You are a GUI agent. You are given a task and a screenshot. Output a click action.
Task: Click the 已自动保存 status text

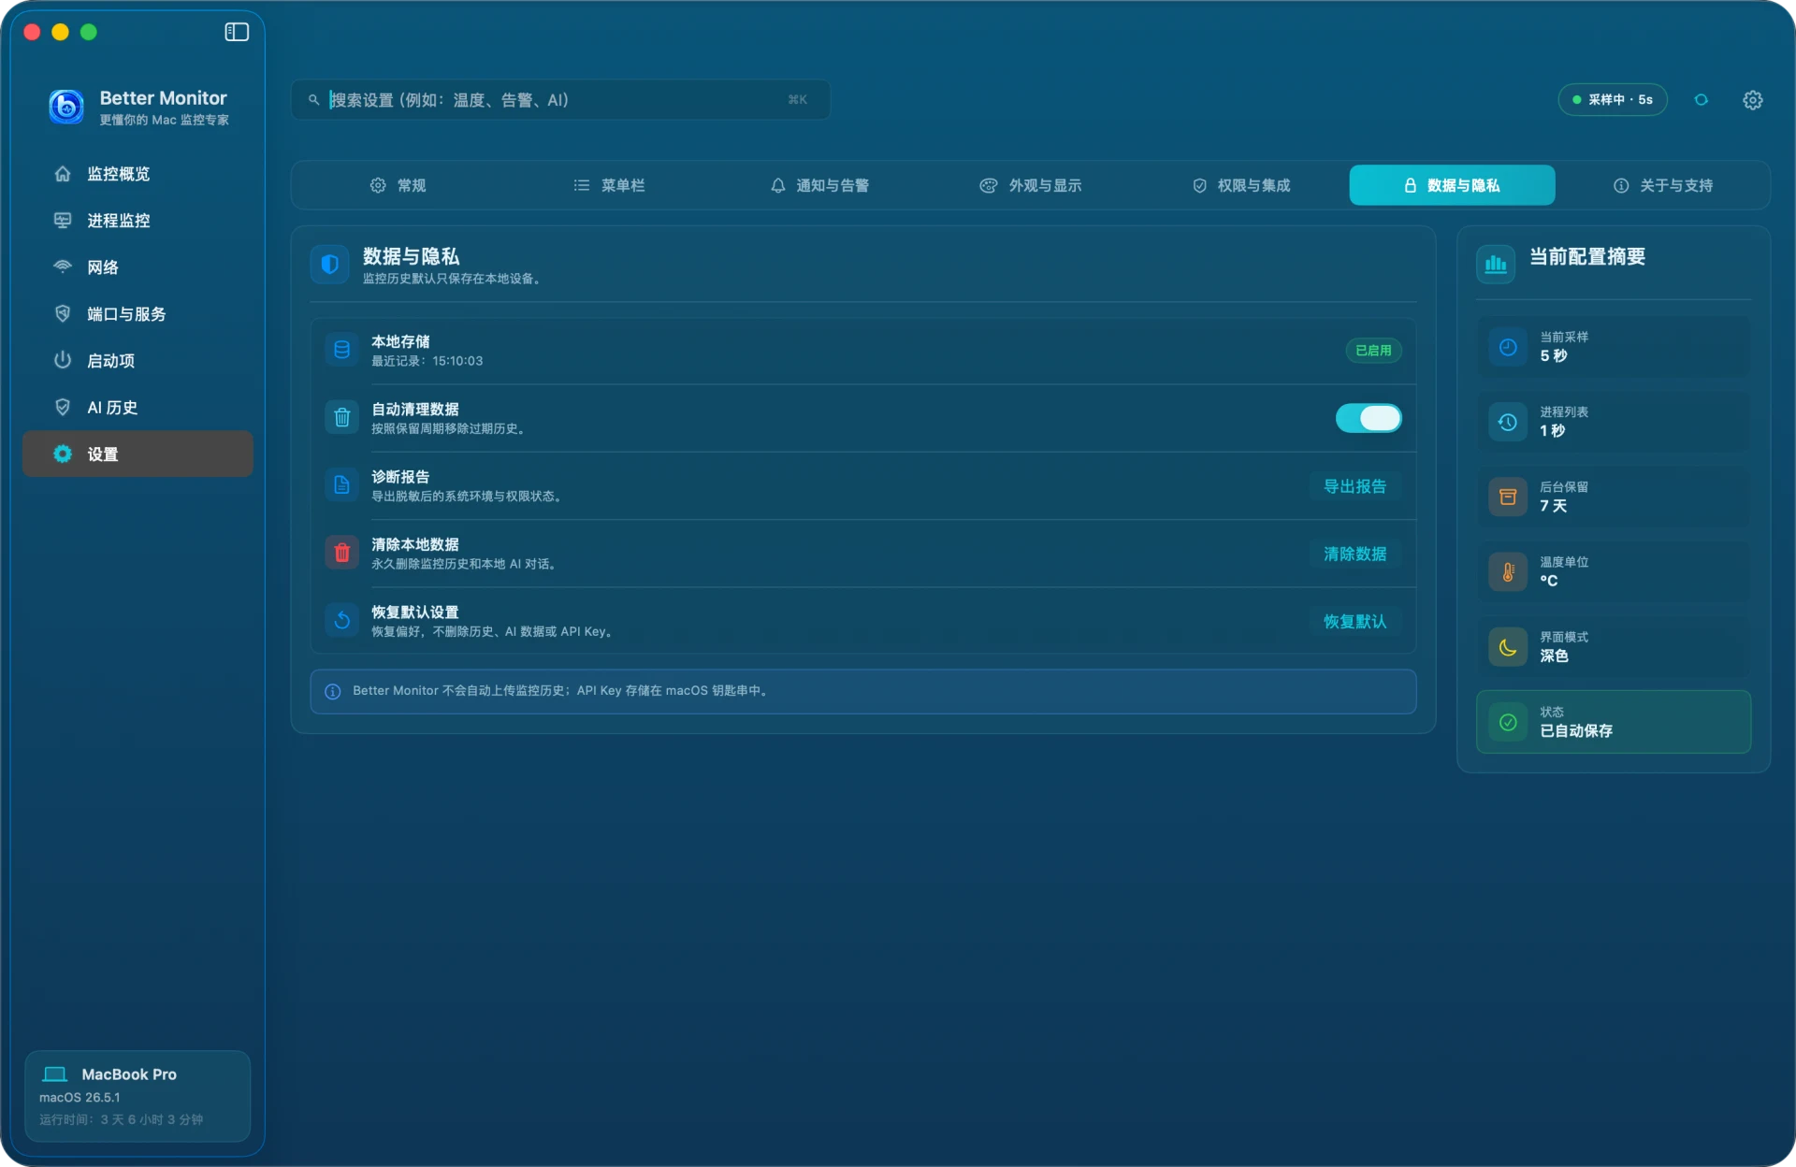coord(1576,730)
